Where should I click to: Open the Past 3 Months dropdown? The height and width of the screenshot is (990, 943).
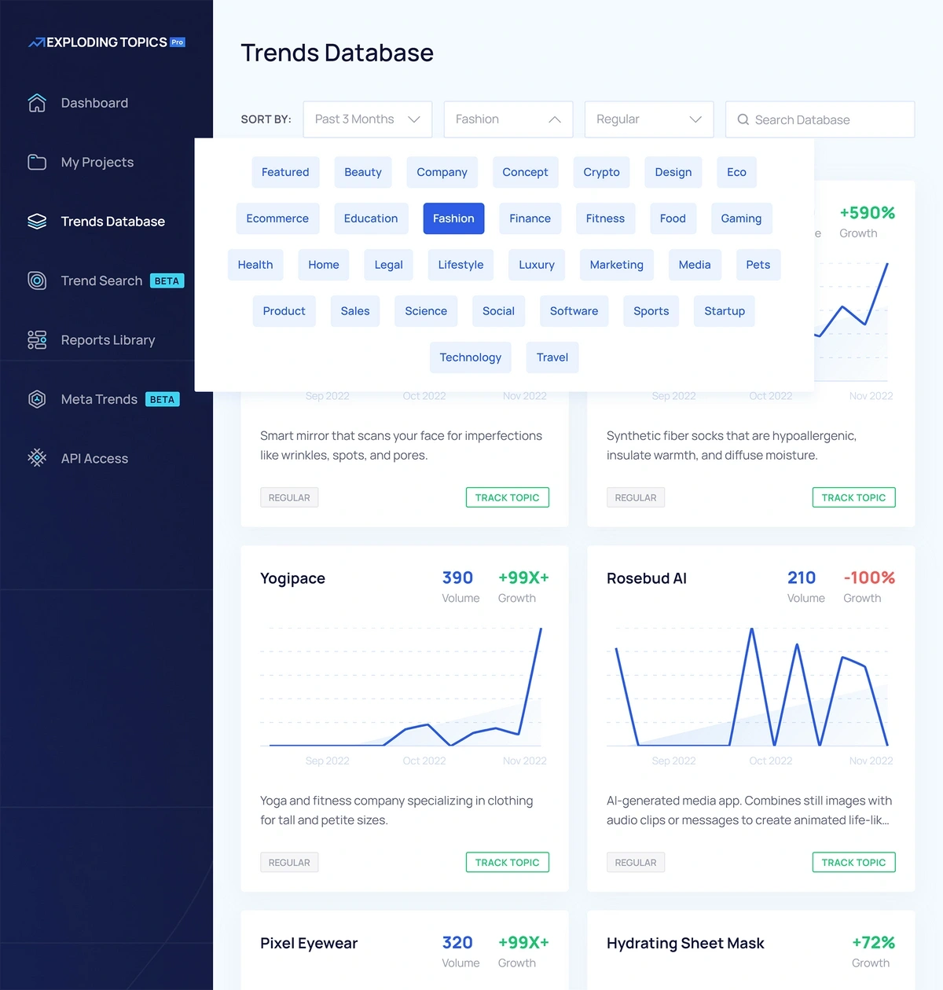(368, 119)
